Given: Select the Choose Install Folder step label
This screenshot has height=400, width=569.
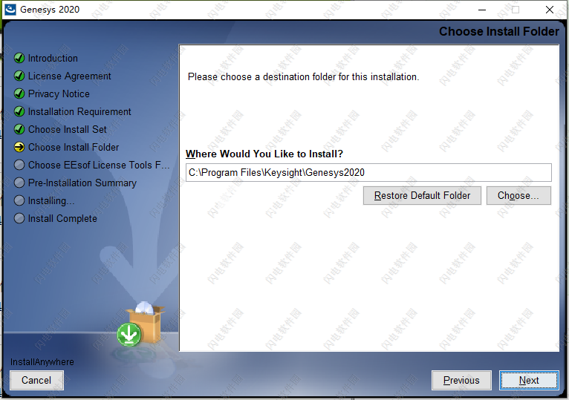Looking at the screenshot, I should click(74, 147).
